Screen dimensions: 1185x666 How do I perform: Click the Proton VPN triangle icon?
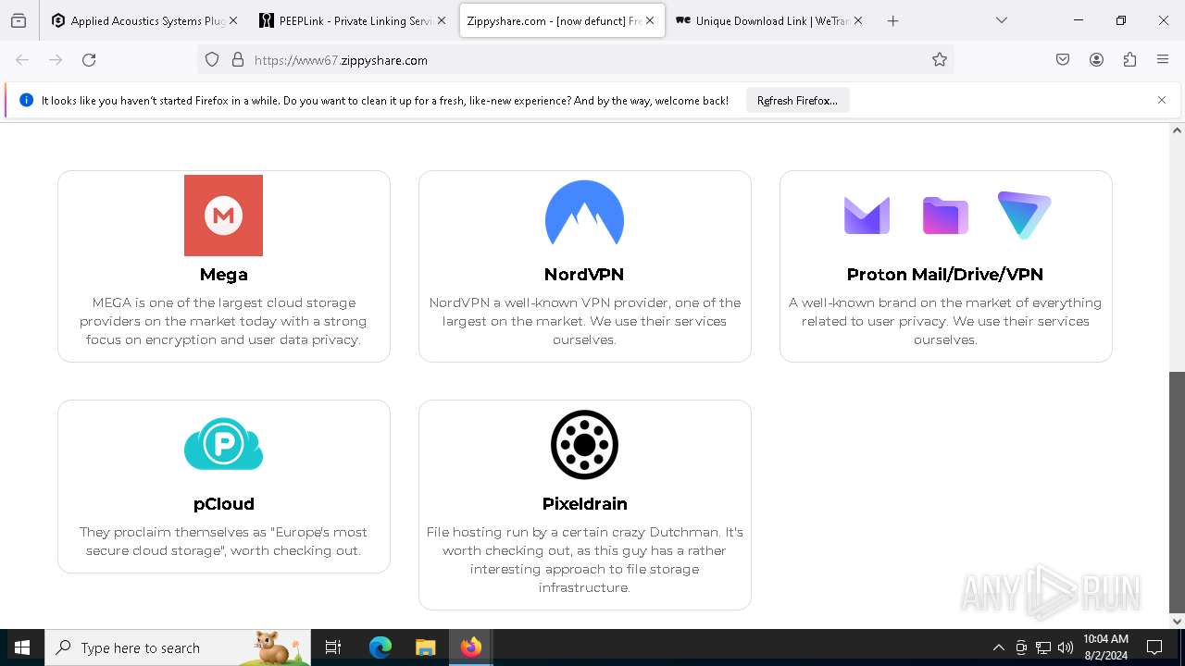click(x=1024, y=215)
